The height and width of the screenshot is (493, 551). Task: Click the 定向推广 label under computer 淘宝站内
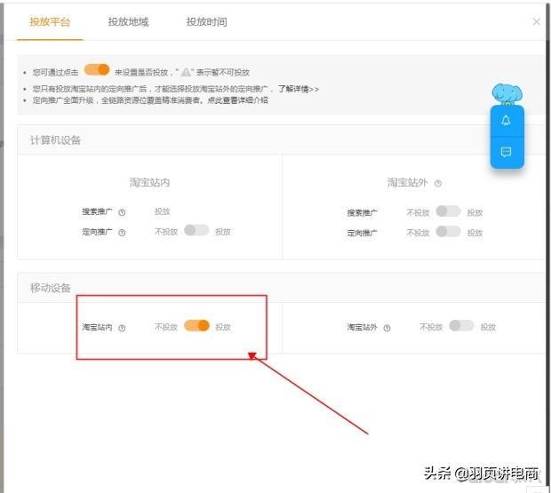pyautogui.click(x=97, y=232)
